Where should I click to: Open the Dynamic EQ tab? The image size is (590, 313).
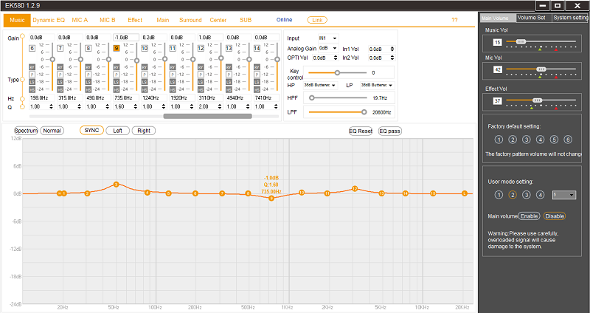(49, 20)
